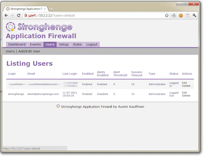Click the grey globe extension icon
Viewport: 210px width, 157px height.
174,15
